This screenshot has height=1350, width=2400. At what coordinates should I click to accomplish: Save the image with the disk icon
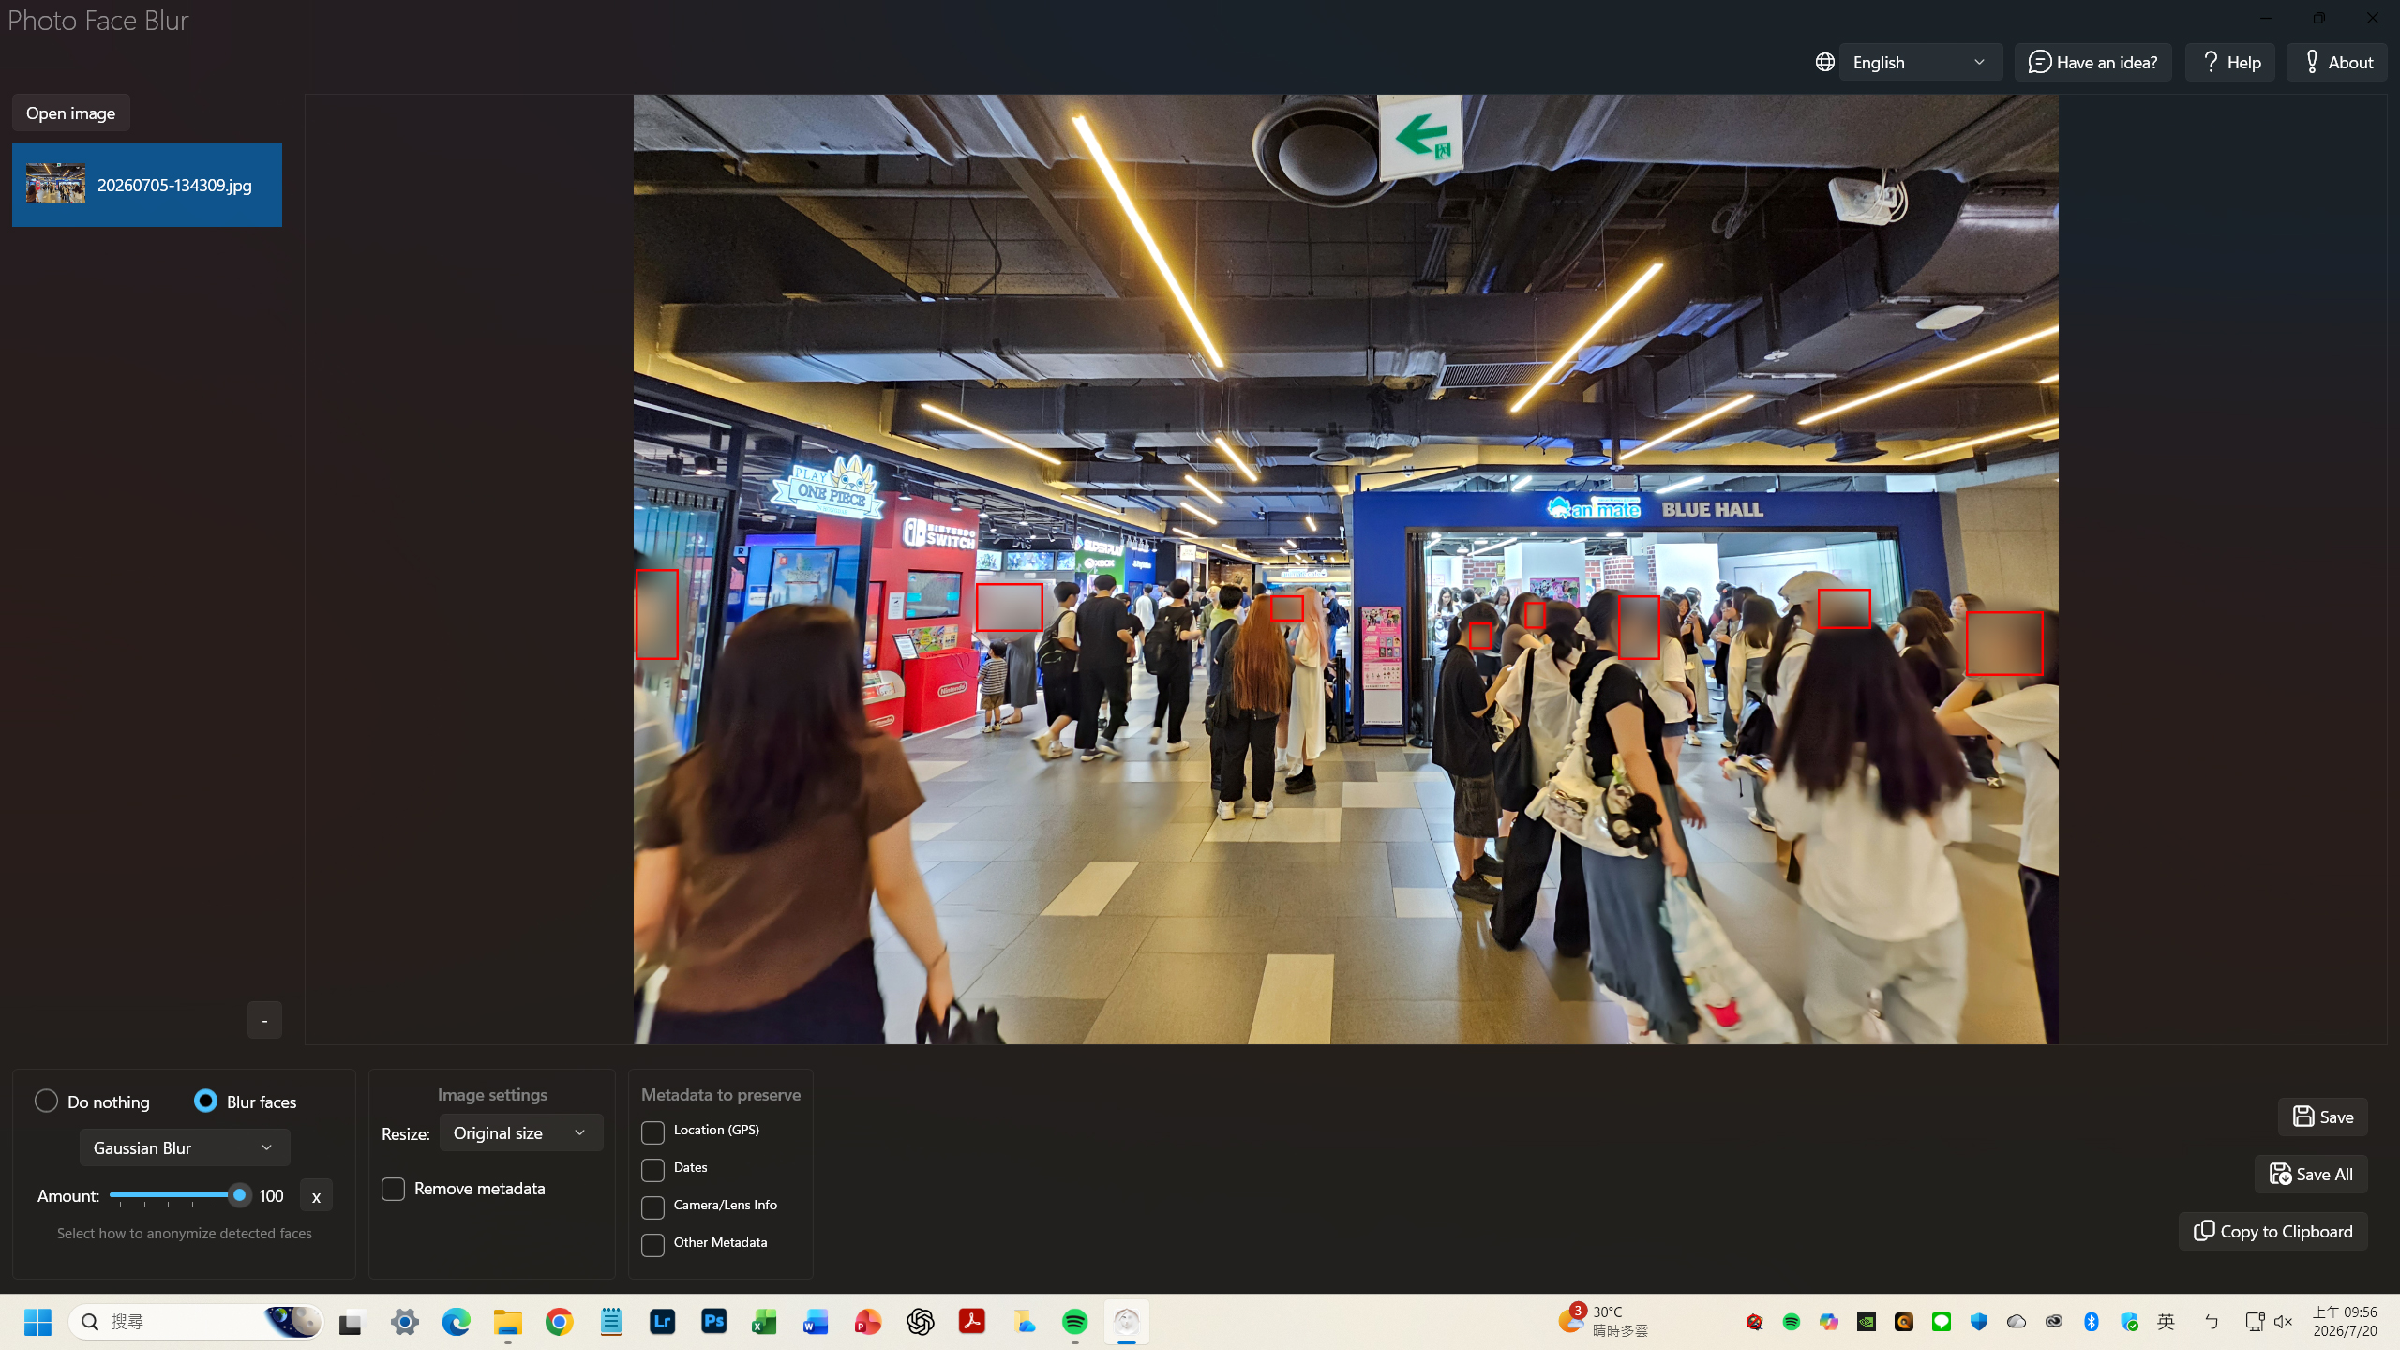coord(2322,1117)
